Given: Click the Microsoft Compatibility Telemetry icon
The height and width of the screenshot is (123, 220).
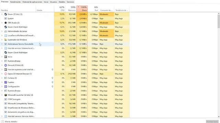Looking at the screenshot, I should click(x=5, y=104).
